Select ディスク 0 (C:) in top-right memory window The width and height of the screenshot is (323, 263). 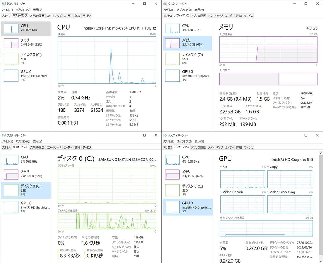click(187, 59)
